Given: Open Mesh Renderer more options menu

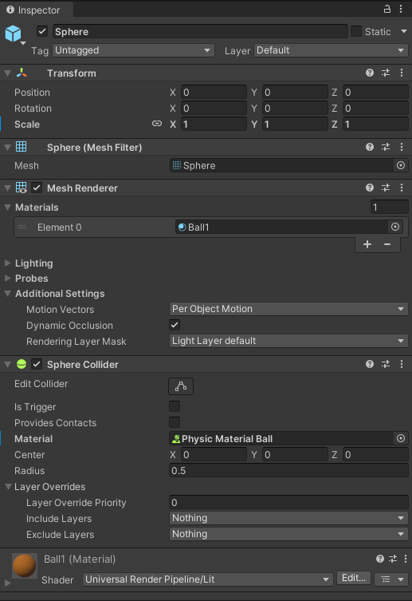Looking at the screenshot, I should click(x=402, y=188).
